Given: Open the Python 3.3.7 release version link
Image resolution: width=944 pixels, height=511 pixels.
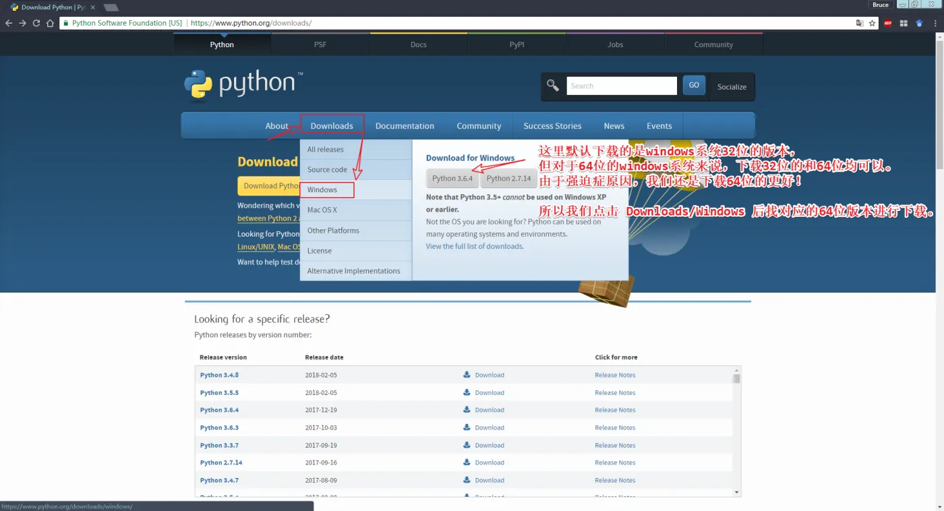Looking at the screenshot, I should pyautogui.click(x=219, y=445).
